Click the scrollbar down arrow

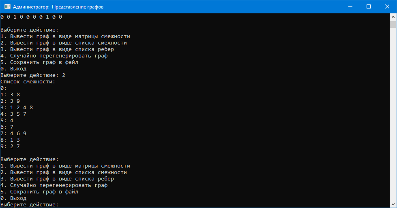[x=393, y=204]
